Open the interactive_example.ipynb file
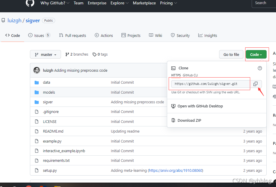This screenshot has height=187, width=276. [64, 151]
